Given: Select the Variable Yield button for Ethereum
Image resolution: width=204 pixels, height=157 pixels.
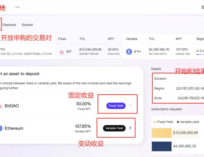Looking at the screenshot, I should point(114,128).
